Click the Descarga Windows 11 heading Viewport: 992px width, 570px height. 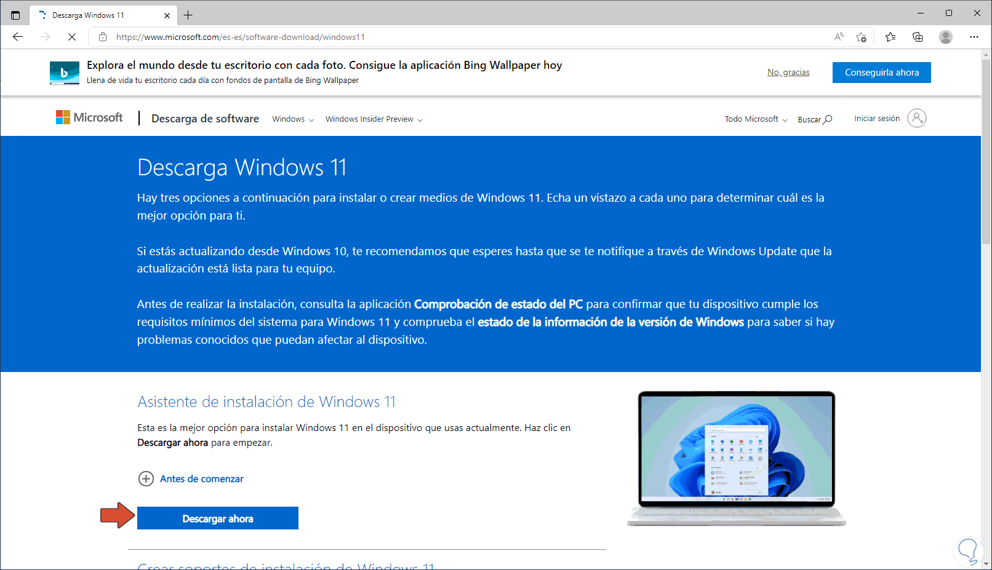click(242, 167)
